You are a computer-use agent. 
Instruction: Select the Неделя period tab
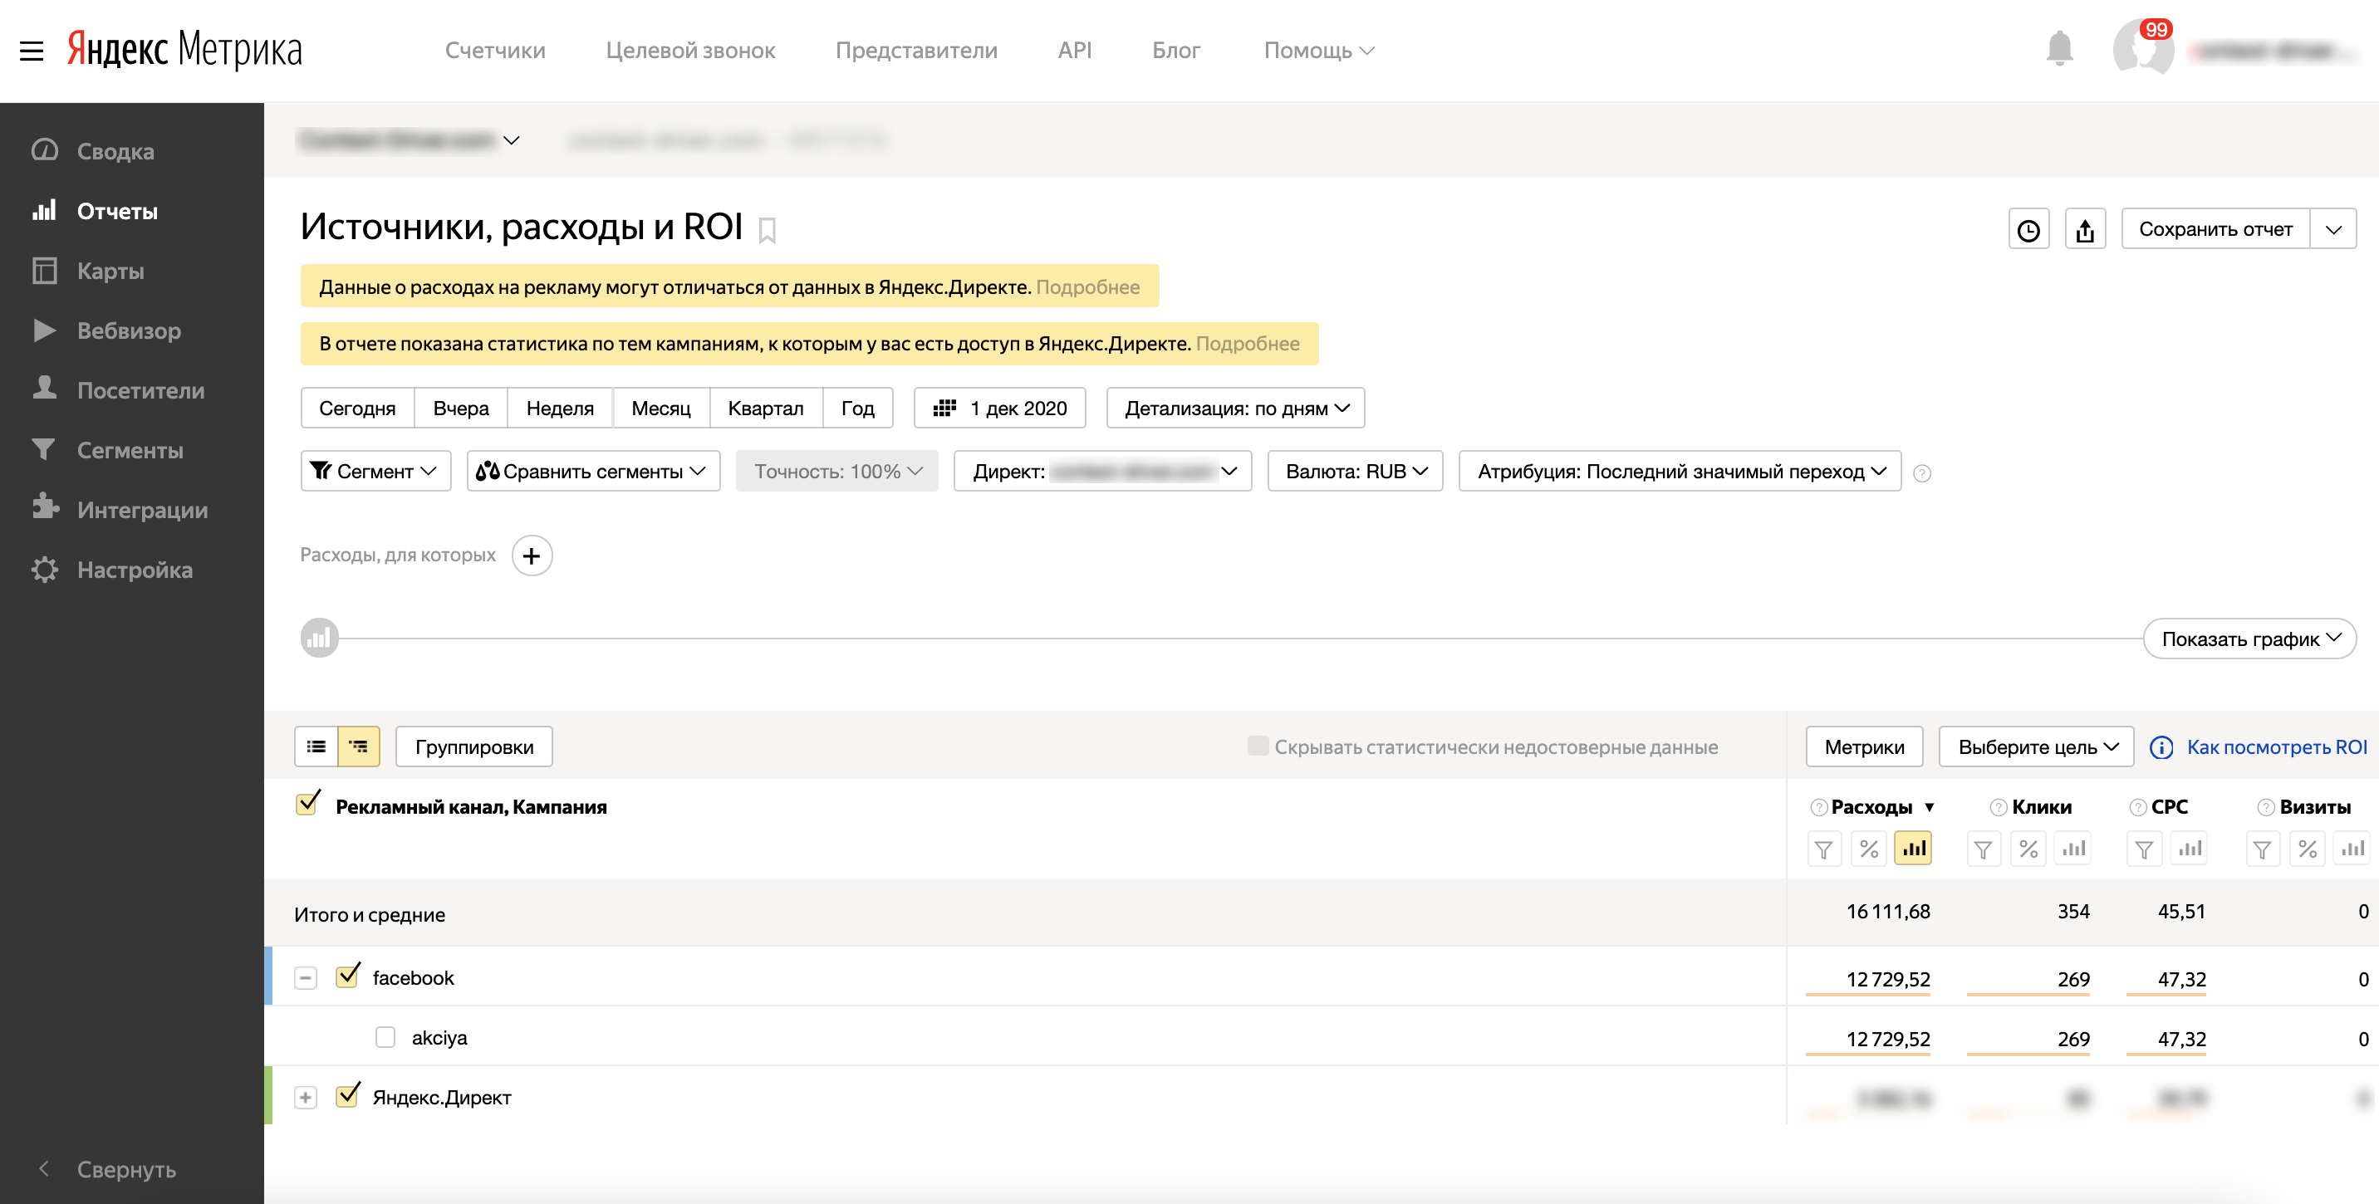click(x=560, y=407)
